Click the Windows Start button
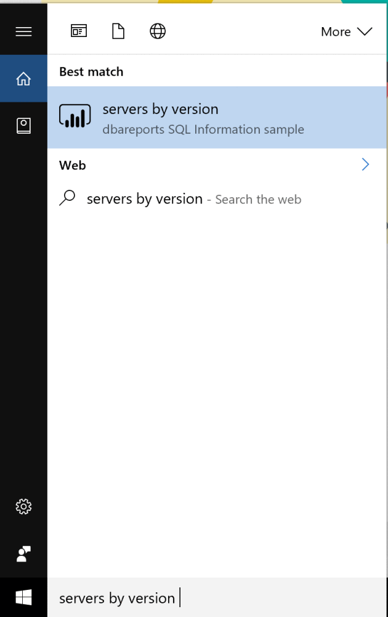Image resolution: width=388 pixels, height=617 pixels. tap(23, 597)
